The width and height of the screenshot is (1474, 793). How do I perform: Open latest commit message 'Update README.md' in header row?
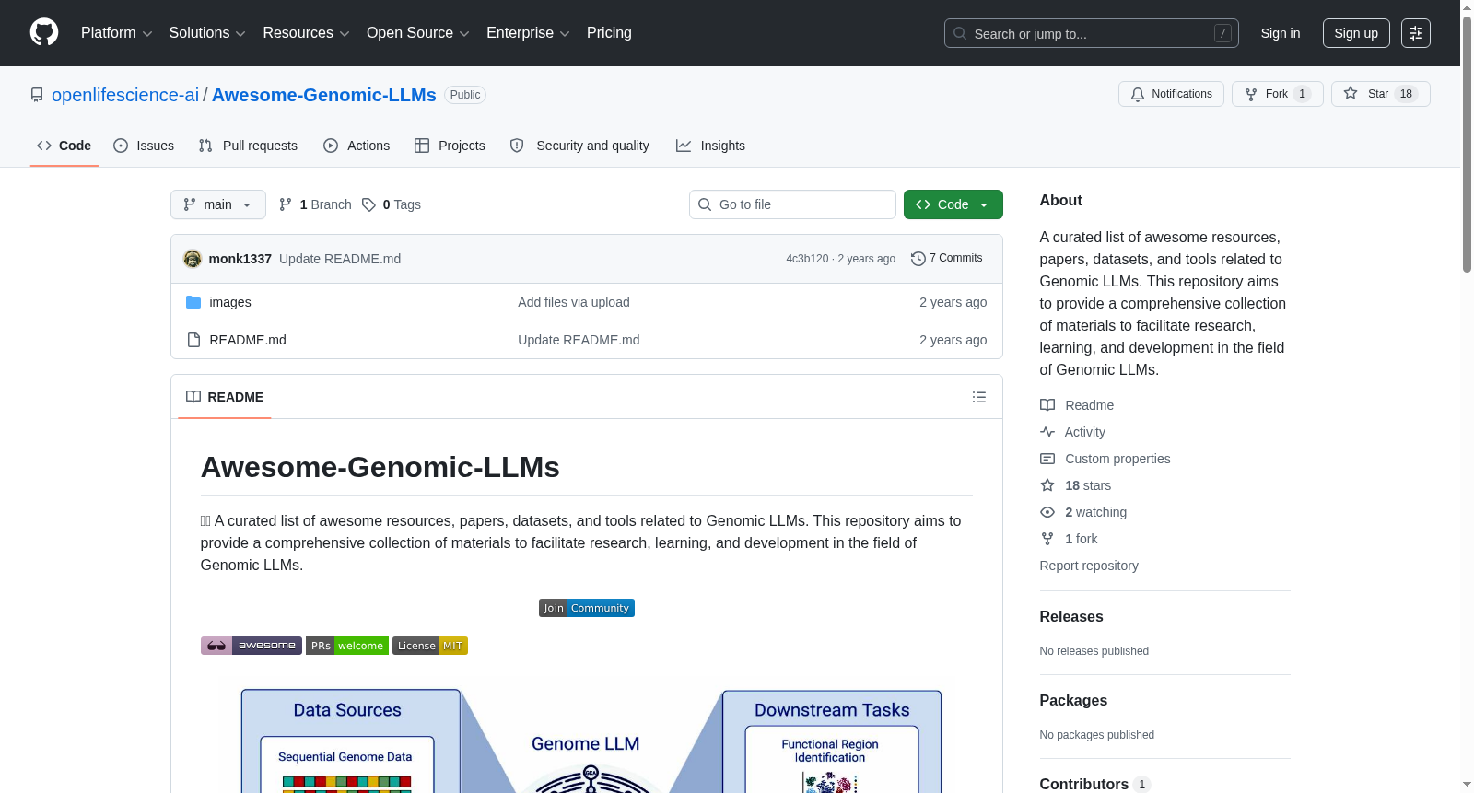(340, 259)
